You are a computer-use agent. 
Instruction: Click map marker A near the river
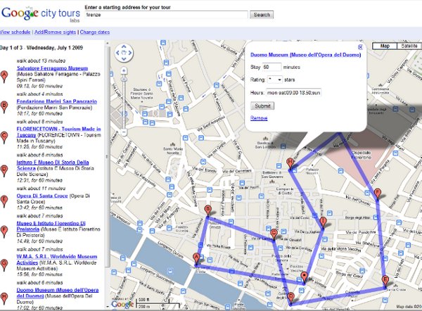click(196, 259)
